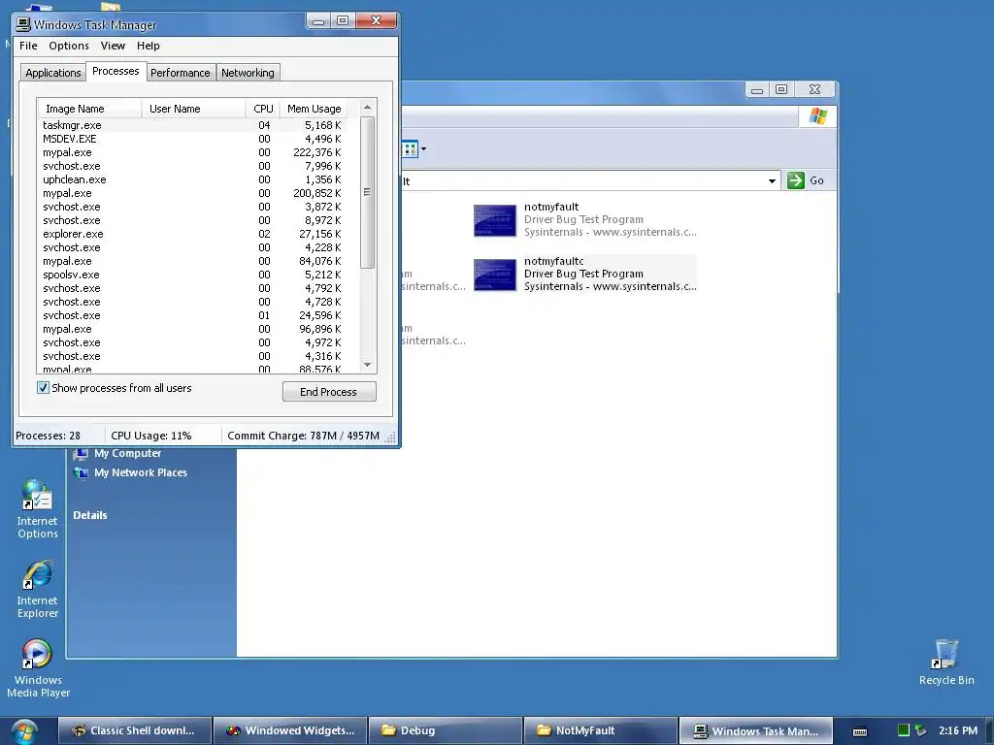The width and height of the screenshot is (994, 745).
Task: Switch to the Performance tab
Action: (180, 73)
